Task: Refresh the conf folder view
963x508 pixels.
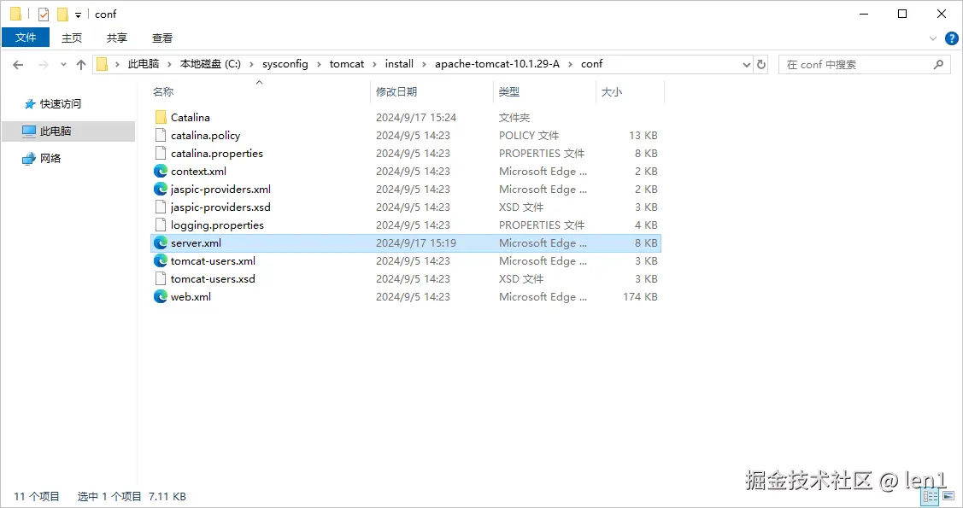Action: pos(761,64)
